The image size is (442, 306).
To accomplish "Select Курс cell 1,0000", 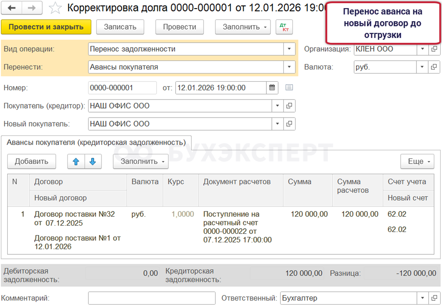I will (x=183, y=214).
